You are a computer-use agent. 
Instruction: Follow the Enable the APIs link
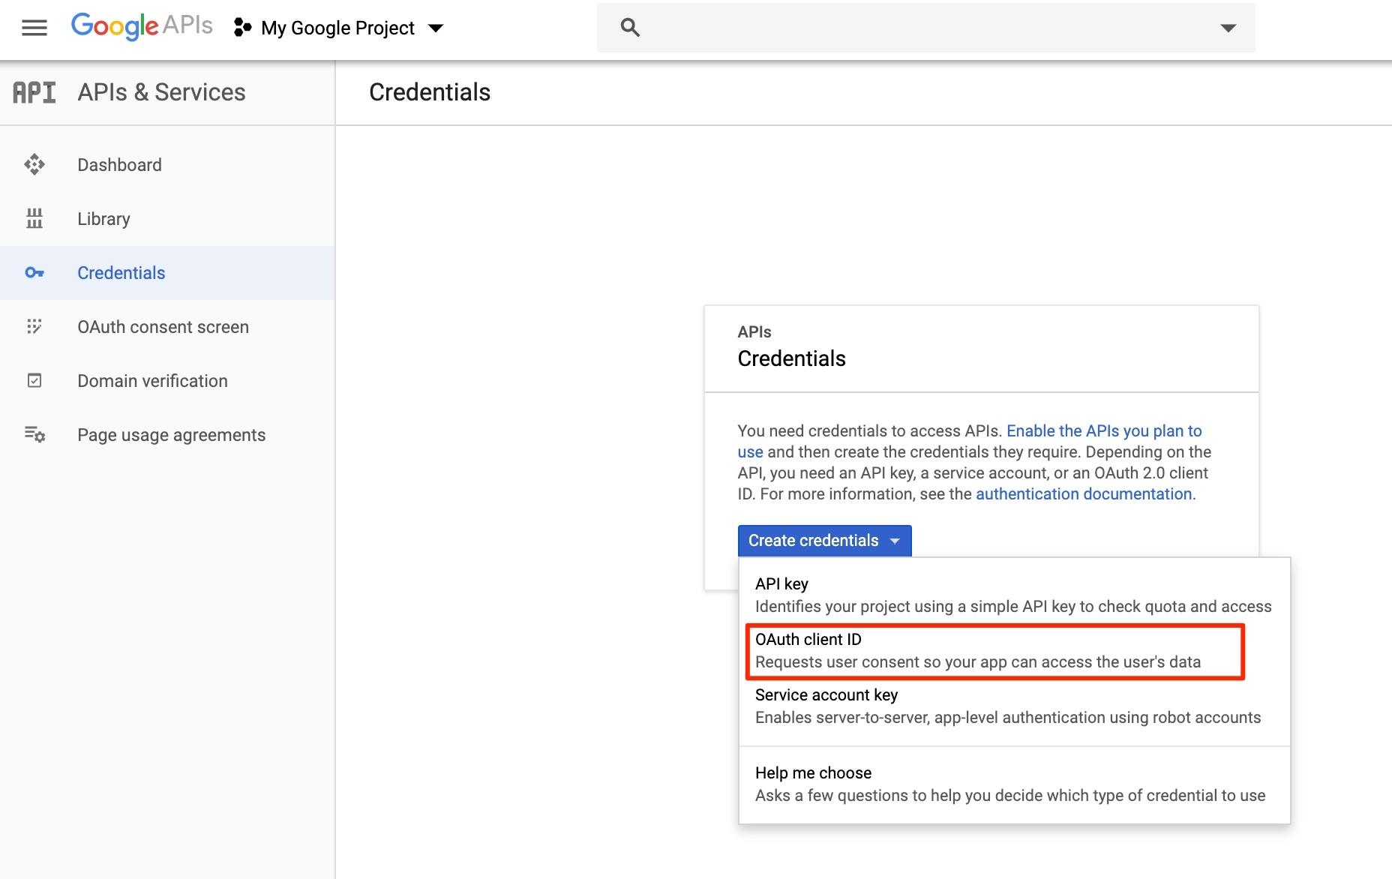[1103, 431]
